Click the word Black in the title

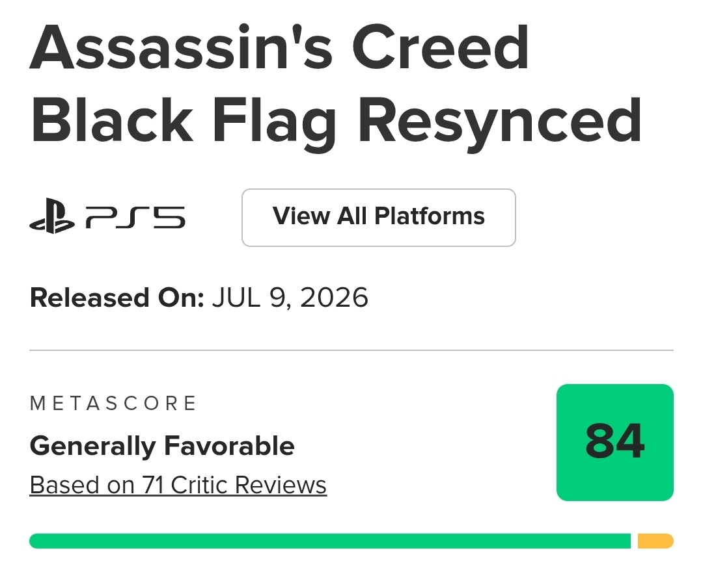tap(111, 120)
